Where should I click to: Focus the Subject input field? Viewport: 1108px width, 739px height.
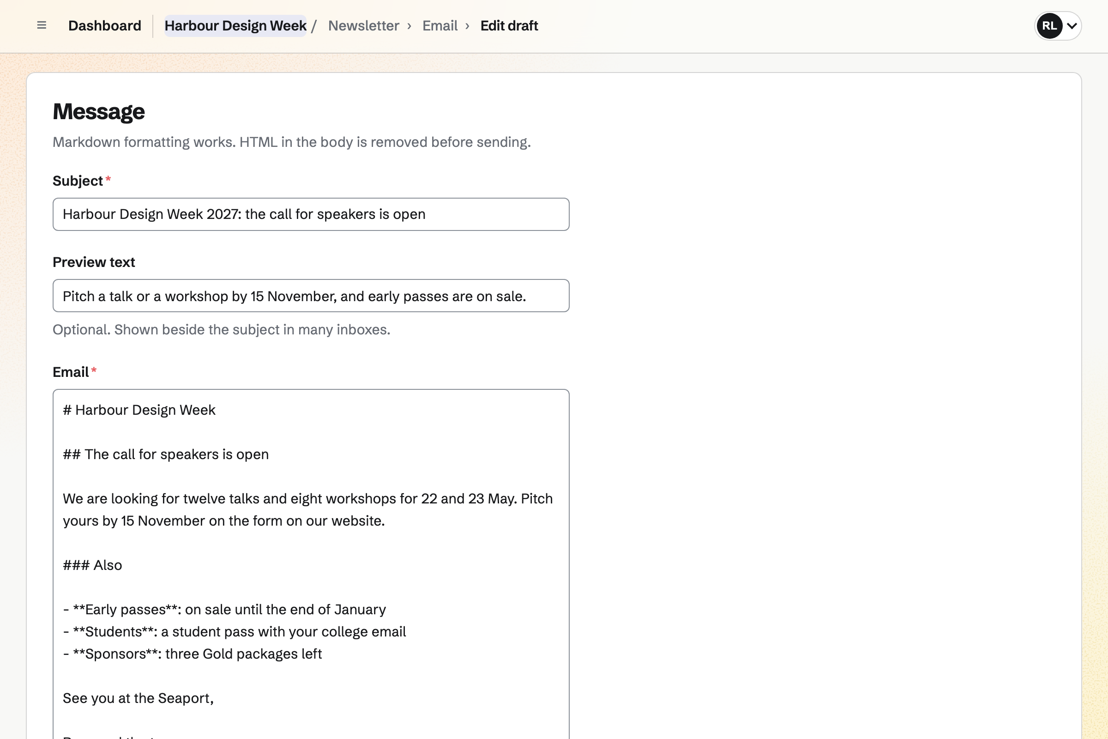pyautogui.click(x=311, y=214)
